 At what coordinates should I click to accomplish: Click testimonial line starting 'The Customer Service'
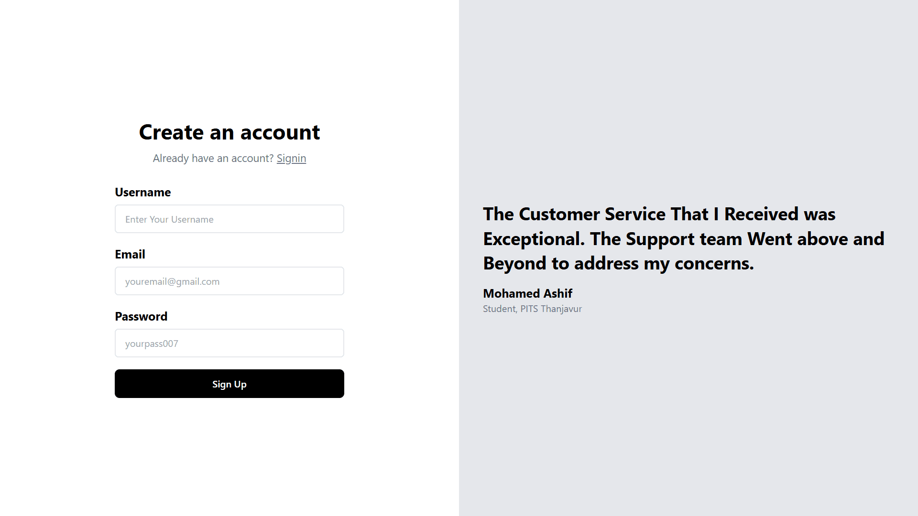[x=659, y=214]
